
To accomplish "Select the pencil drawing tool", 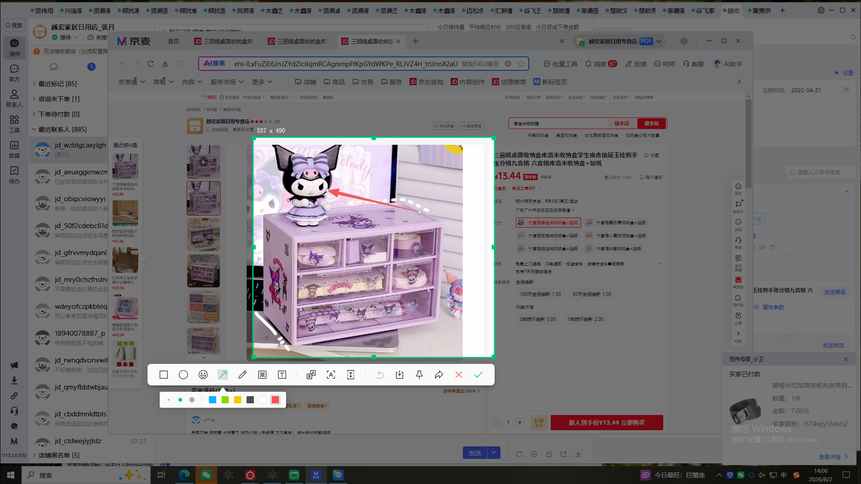I will pos(243,375).
